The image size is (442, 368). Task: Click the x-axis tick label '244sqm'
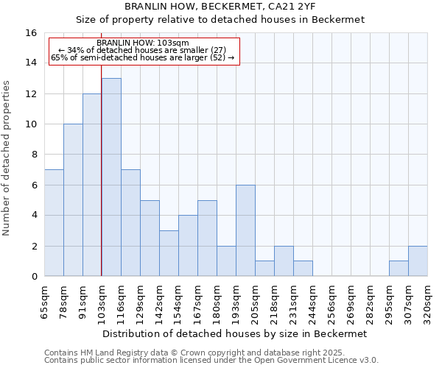point(313,305)
